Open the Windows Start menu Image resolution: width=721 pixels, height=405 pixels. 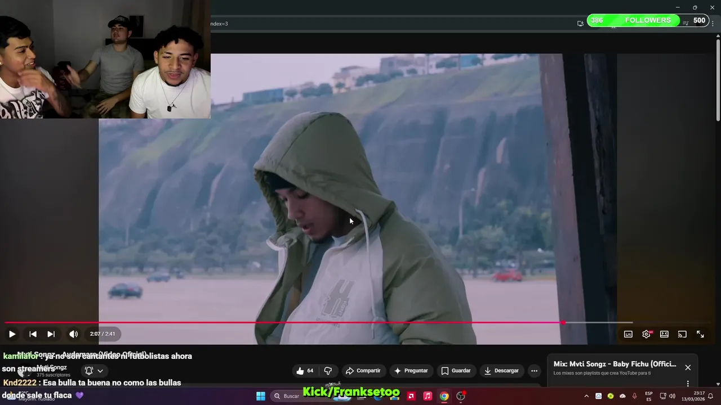tap(261, 396)
